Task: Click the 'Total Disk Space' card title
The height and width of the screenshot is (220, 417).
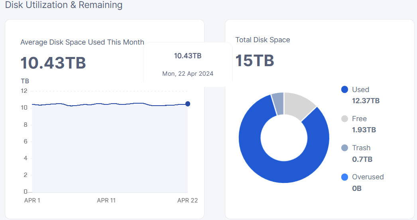Action: tap(263, 40)
